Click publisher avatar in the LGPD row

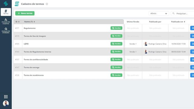coord(146,44)
